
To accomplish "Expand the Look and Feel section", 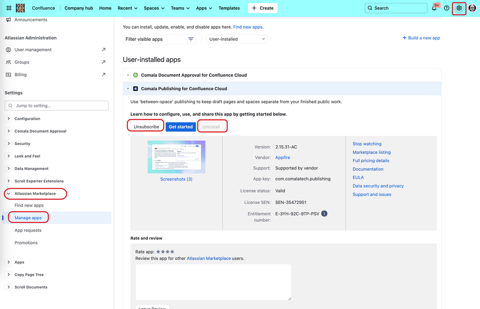I will point(9,156).
